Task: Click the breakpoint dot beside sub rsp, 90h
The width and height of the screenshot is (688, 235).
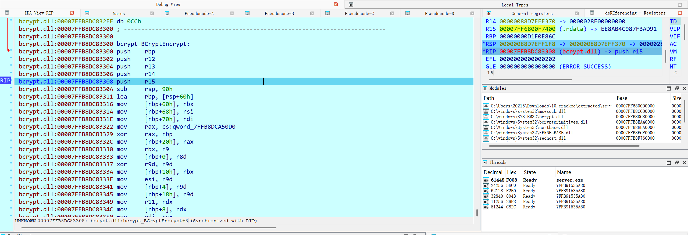Action: [11, 88]
